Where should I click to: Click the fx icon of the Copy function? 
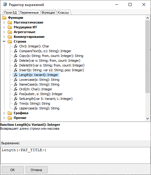click(16, 56)
